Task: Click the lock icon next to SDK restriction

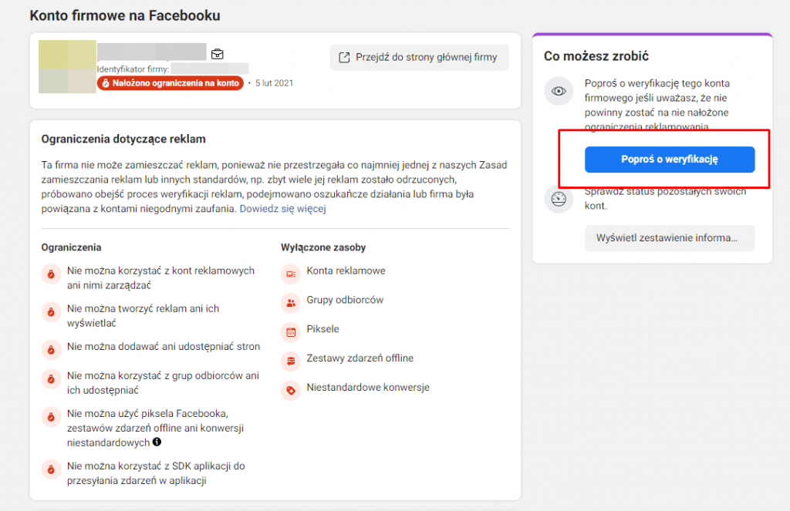Action: pyautogui.click(x=51, y=469)
